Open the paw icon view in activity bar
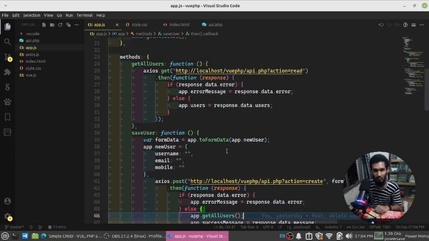This screenshot has height=241, width=429. pos(7,102)
